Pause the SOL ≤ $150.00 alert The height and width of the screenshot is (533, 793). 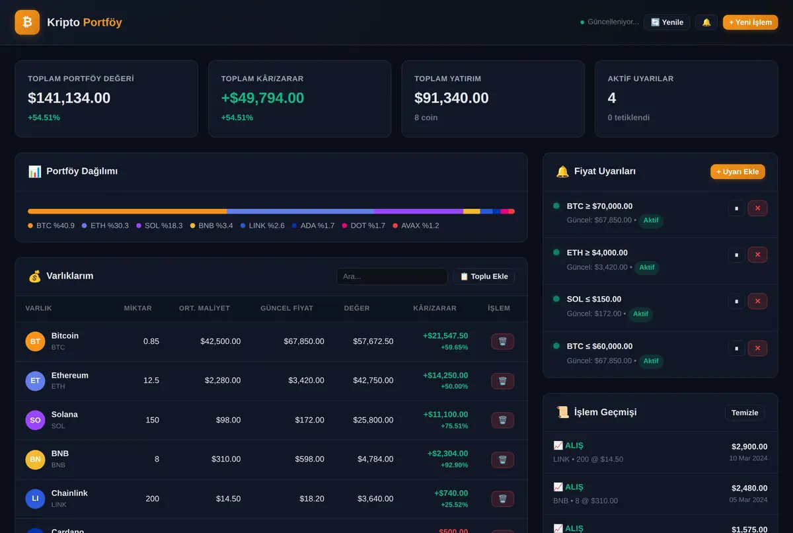pyautogui.click(x=736, y=302)
